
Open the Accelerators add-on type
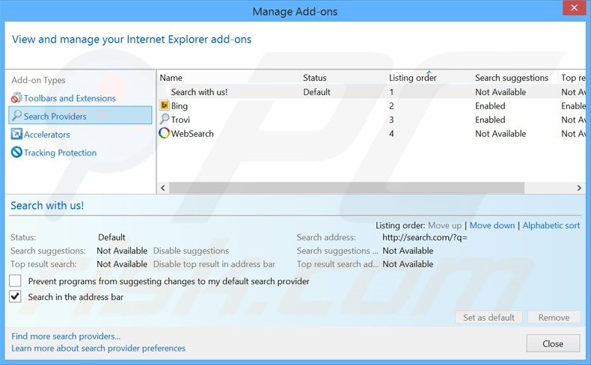[x=46, y=135]
